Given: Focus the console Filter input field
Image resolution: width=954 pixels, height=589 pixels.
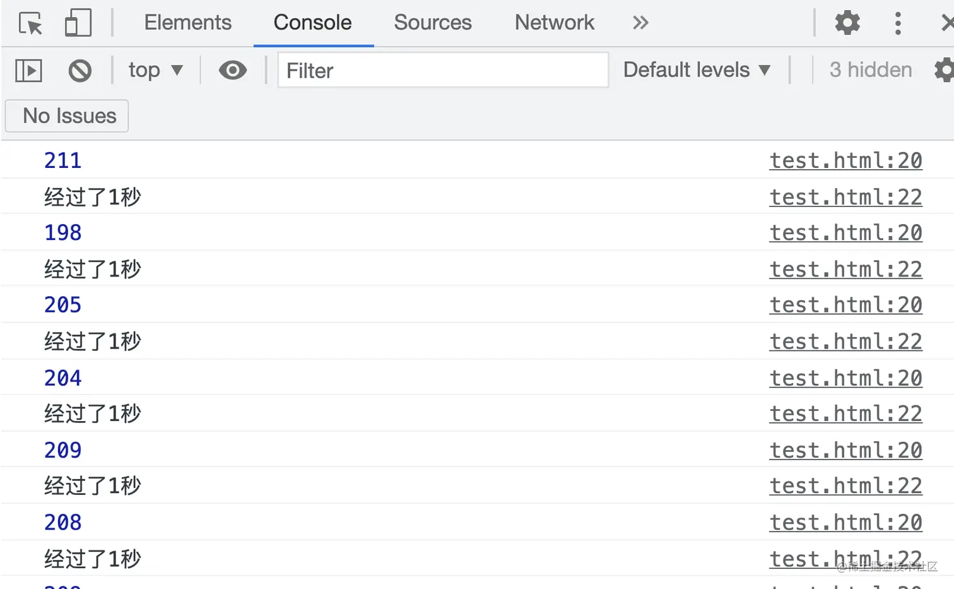Looking at the screenshot, I should 443,70.
